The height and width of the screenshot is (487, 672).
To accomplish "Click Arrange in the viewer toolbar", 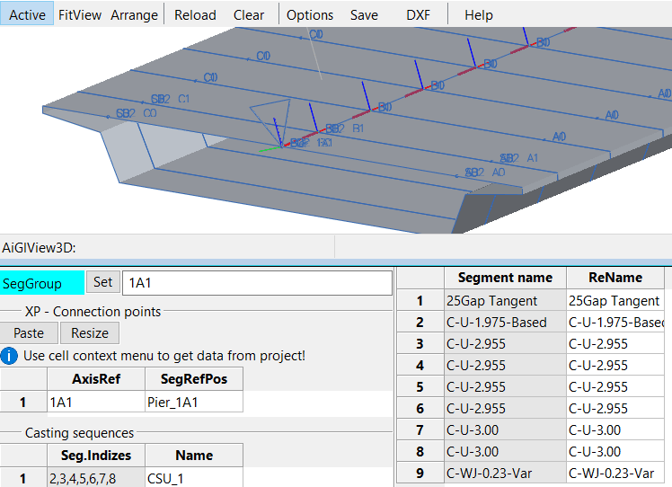I will click(x=134, y=14).
